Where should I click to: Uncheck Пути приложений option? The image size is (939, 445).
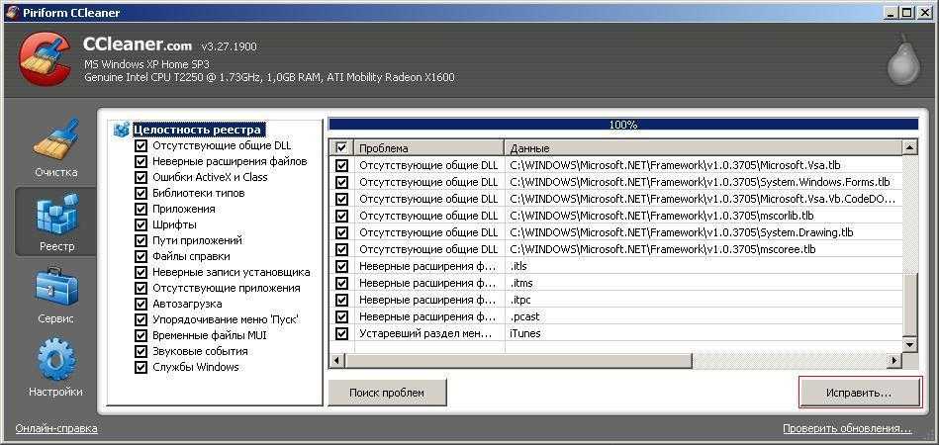[x=141, y=240]
